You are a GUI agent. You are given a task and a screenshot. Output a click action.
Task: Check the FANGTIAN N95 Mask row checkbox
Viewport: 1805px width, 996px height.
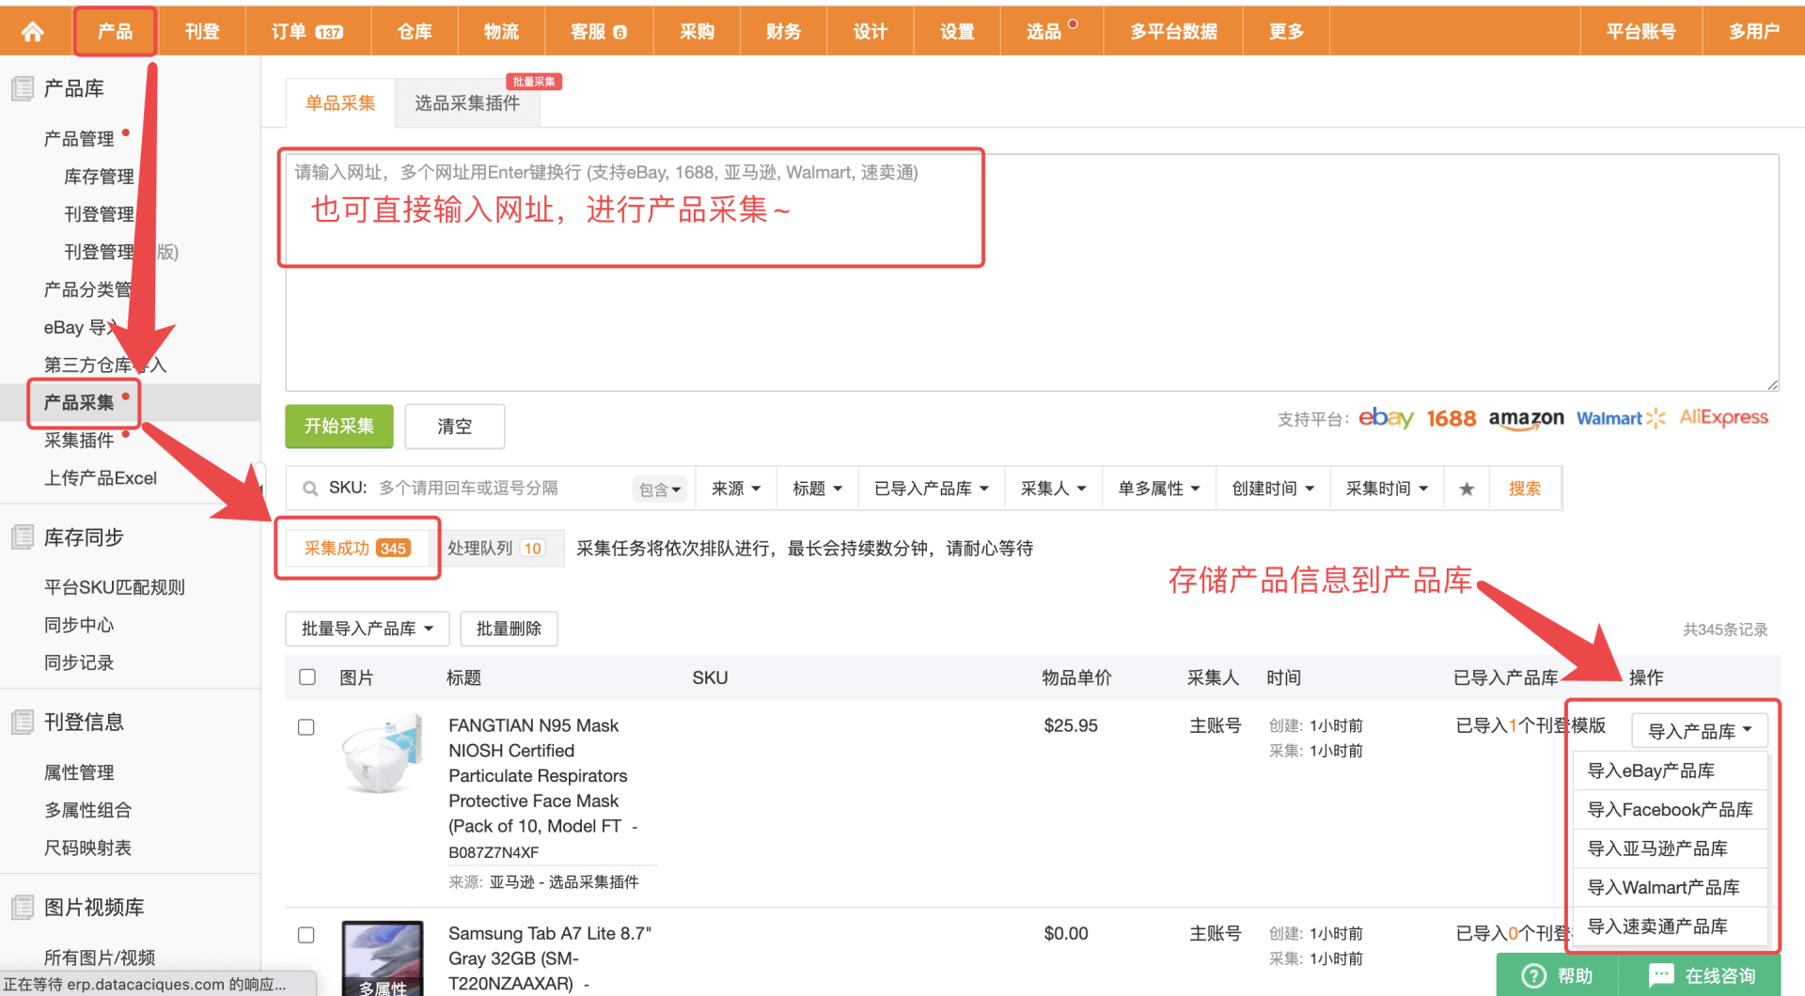tap(306, 727)
